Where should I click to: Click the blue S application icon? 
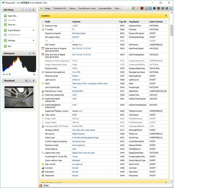(x=150, y=8)
